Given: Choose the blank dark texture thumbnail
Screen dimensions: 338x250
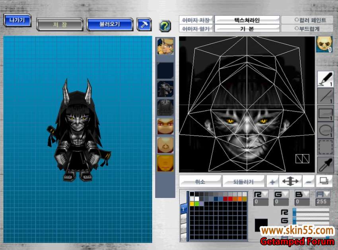Looking at the screenshot, I should pos(165,70).
